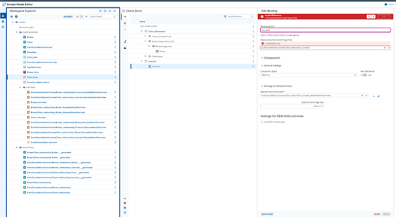Collapse the EventCancellation folder
396x217 pixels.
click(x=17, y=32)
